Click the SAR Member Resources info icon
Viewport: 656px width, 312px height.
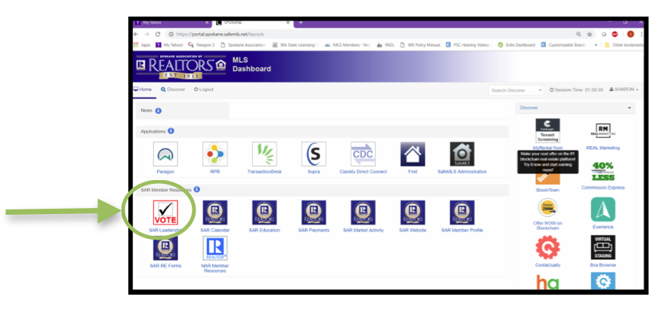(x=196, y=189)
